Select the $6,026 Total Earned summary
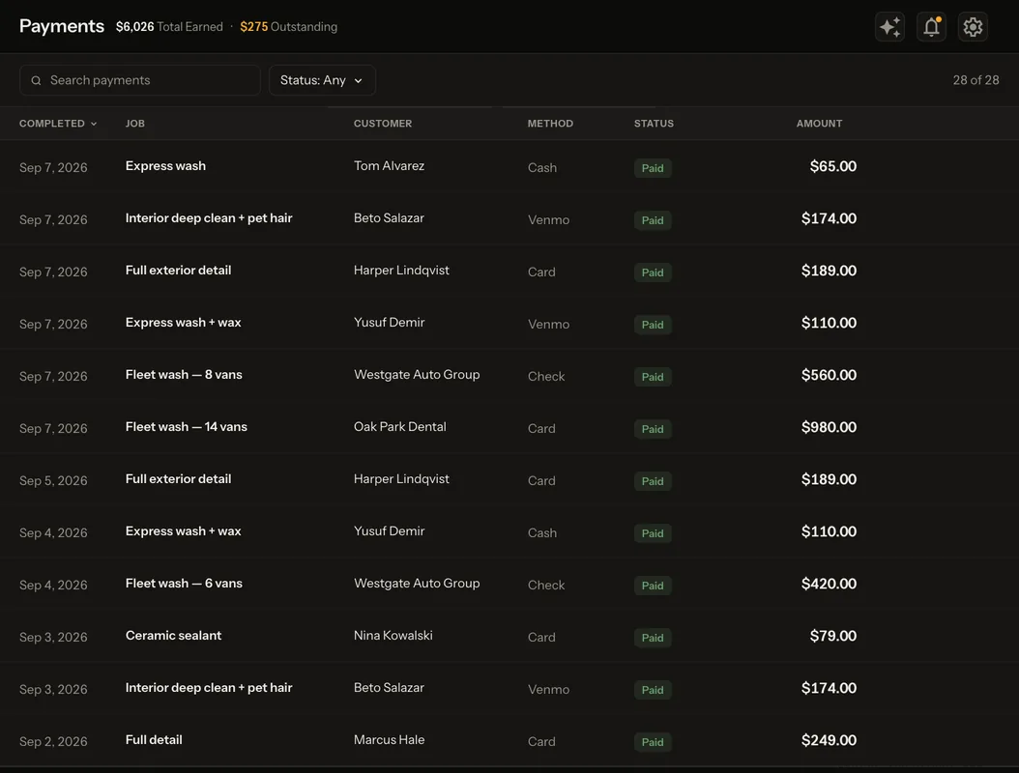The width and height of the screenshot is (1019, 773). 169,27
